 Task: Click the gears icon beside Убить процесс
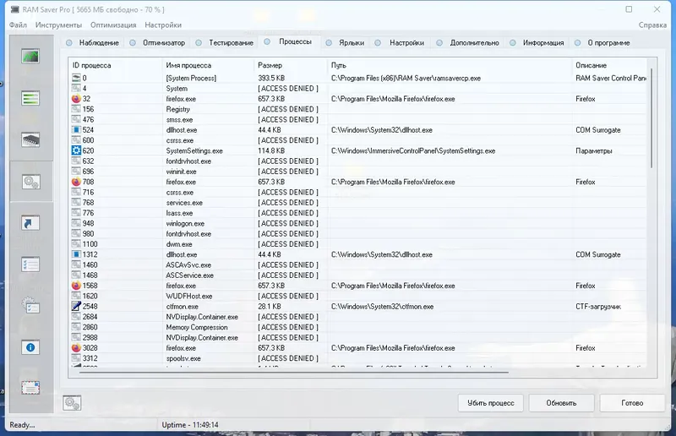72,403
